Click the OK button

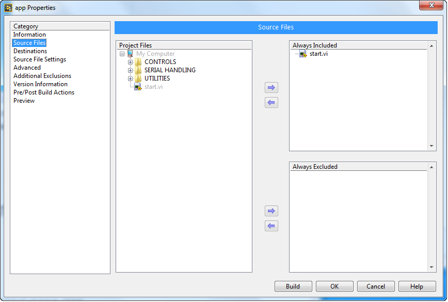[x=334, y=287]
